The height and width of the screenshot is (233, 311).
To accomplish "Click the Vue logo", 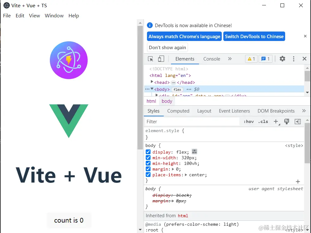I will click(x=69, y=121).
